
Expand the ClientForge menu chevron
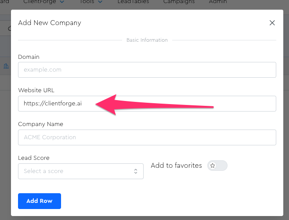click(x=61, y=2)
